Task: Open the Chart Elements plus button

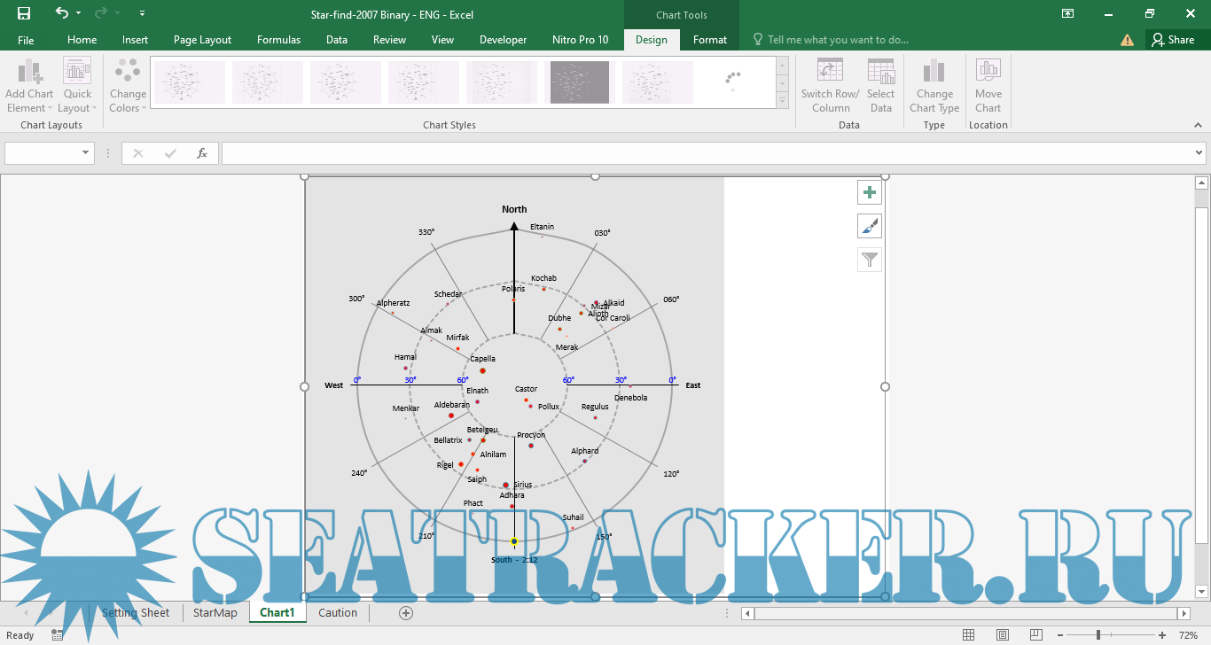Action: (x=870, y=192)
